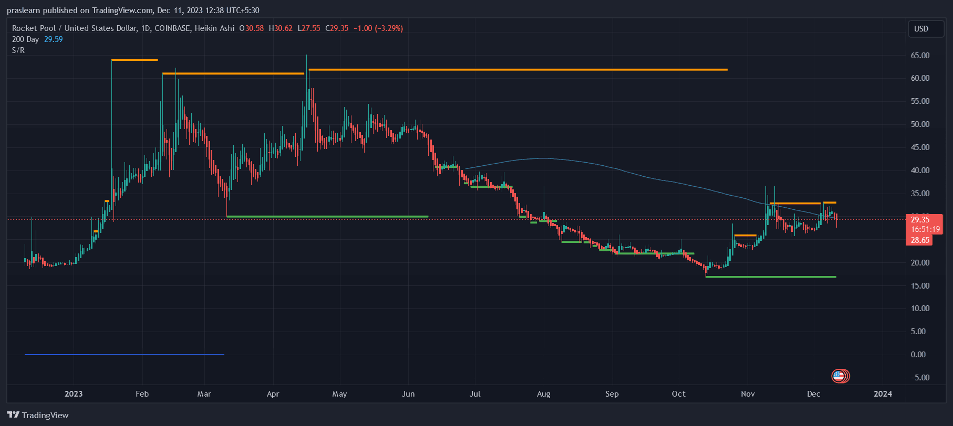953x426 pixels.
Task: Click the 2023 label on the time axis
Action: [x=74, y=394]
